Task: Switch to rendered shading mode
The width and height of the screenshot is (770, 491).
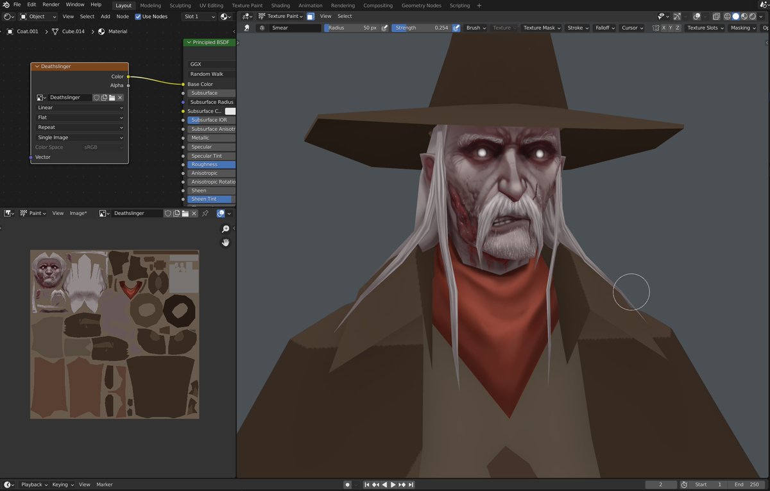Action: (x=753, y=16)
